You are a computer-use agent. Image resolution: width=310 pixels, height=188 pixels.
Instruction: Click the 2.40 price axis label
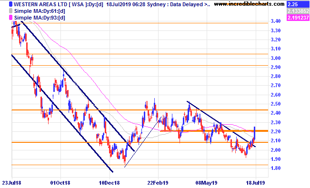276,113
